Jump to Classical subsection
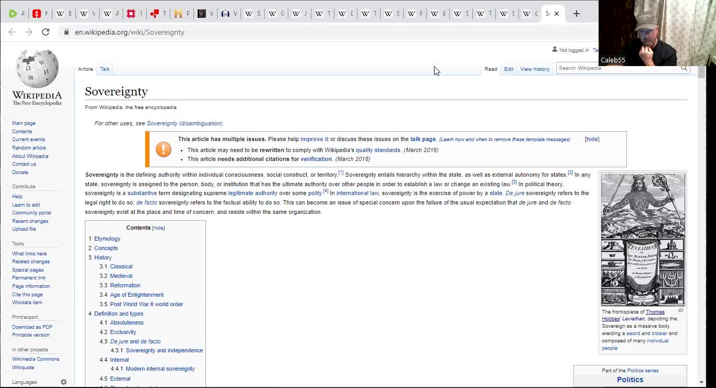Image resolution: width=716 pixels, height=388 pixels. pos(121,266)
